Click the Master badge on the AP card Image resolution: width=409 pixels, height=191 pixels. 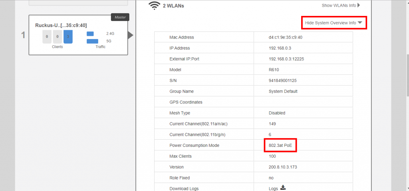point(120,18)
